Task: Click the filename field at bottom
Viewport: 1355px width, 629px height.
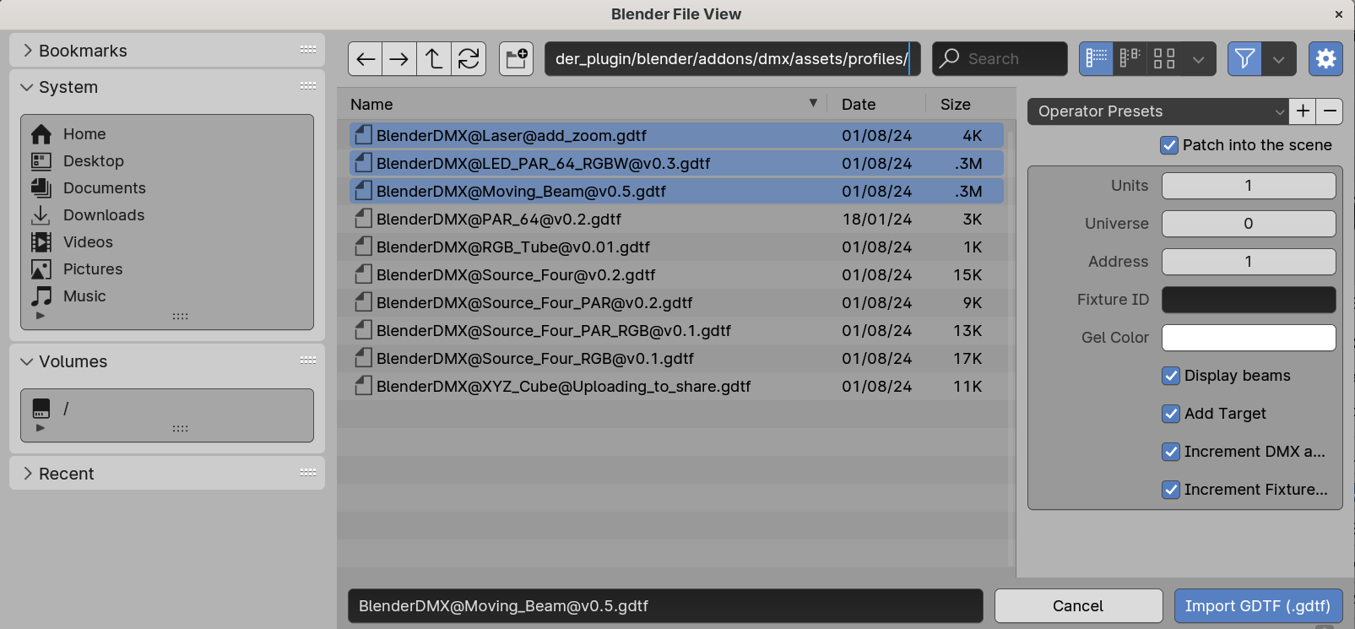Action: pyautogui.click(x=665, y=605)
